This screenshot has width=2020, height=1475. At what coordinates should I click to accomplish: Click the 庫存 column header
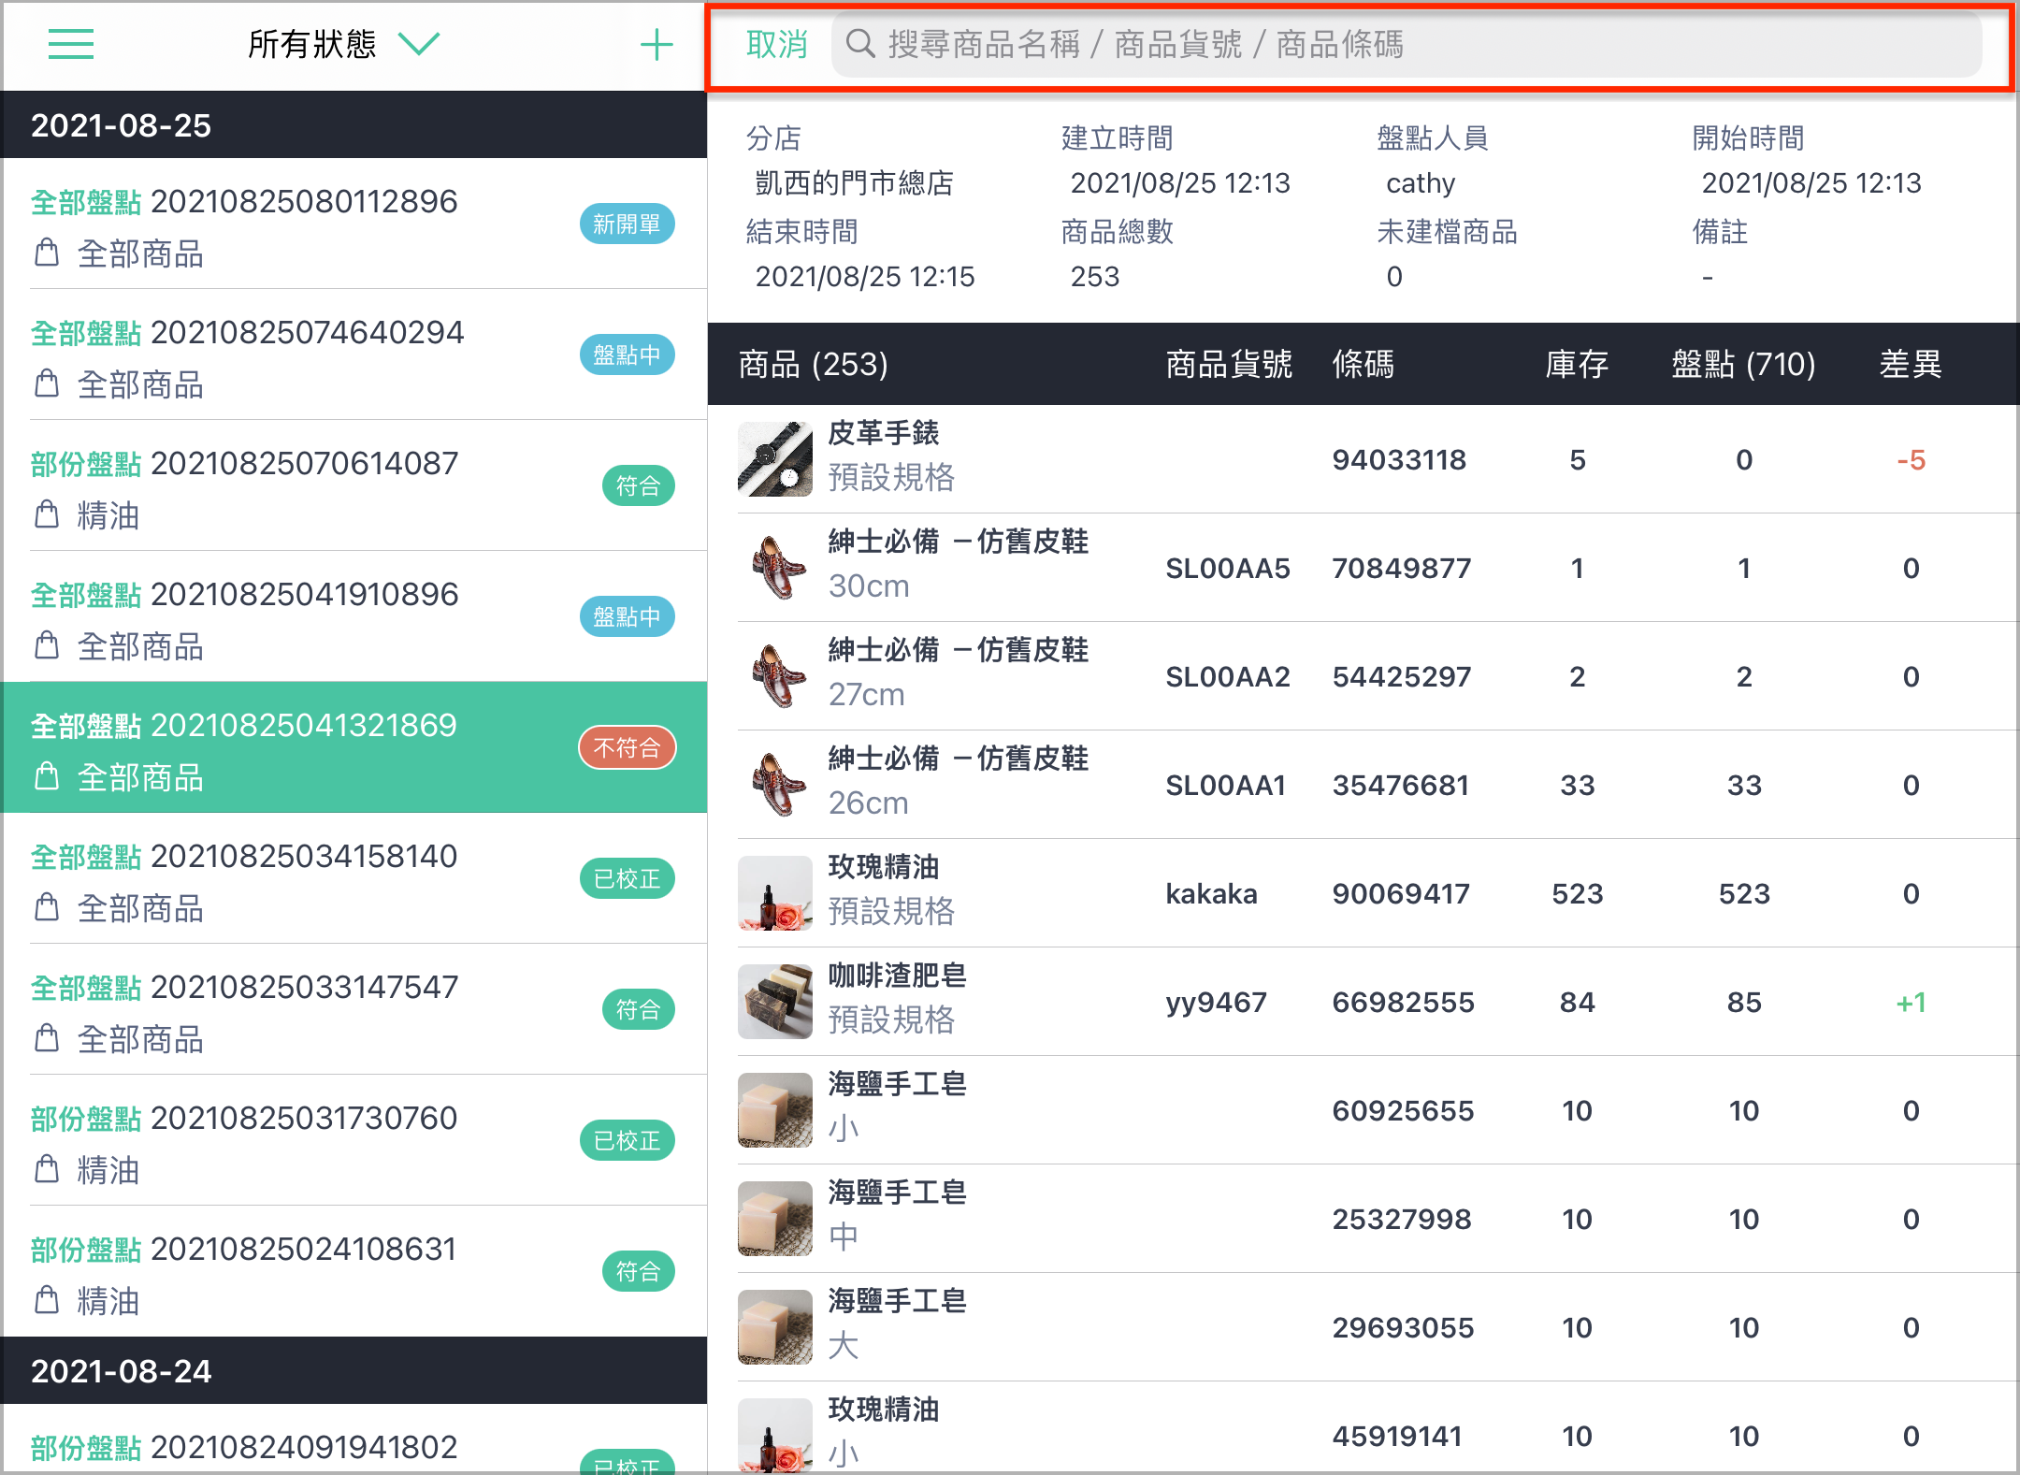1577,364
